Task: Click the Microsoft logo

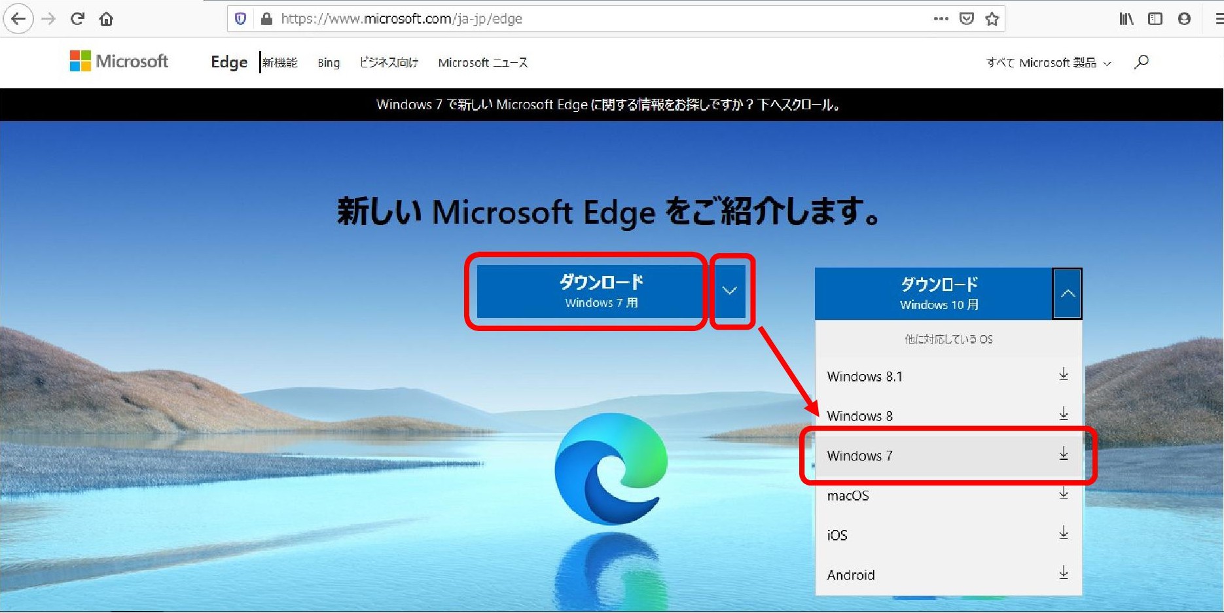Action: pyautogui.click(x=119, y=61)
